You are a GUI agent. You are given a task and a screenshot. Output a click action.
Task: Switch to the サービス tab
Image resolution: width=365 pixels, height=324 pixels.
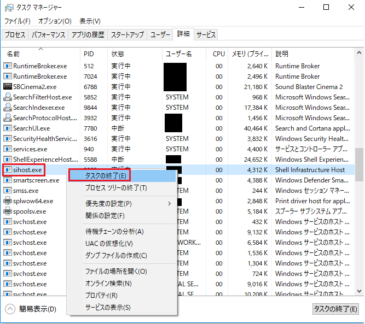[x=206, y=35]
